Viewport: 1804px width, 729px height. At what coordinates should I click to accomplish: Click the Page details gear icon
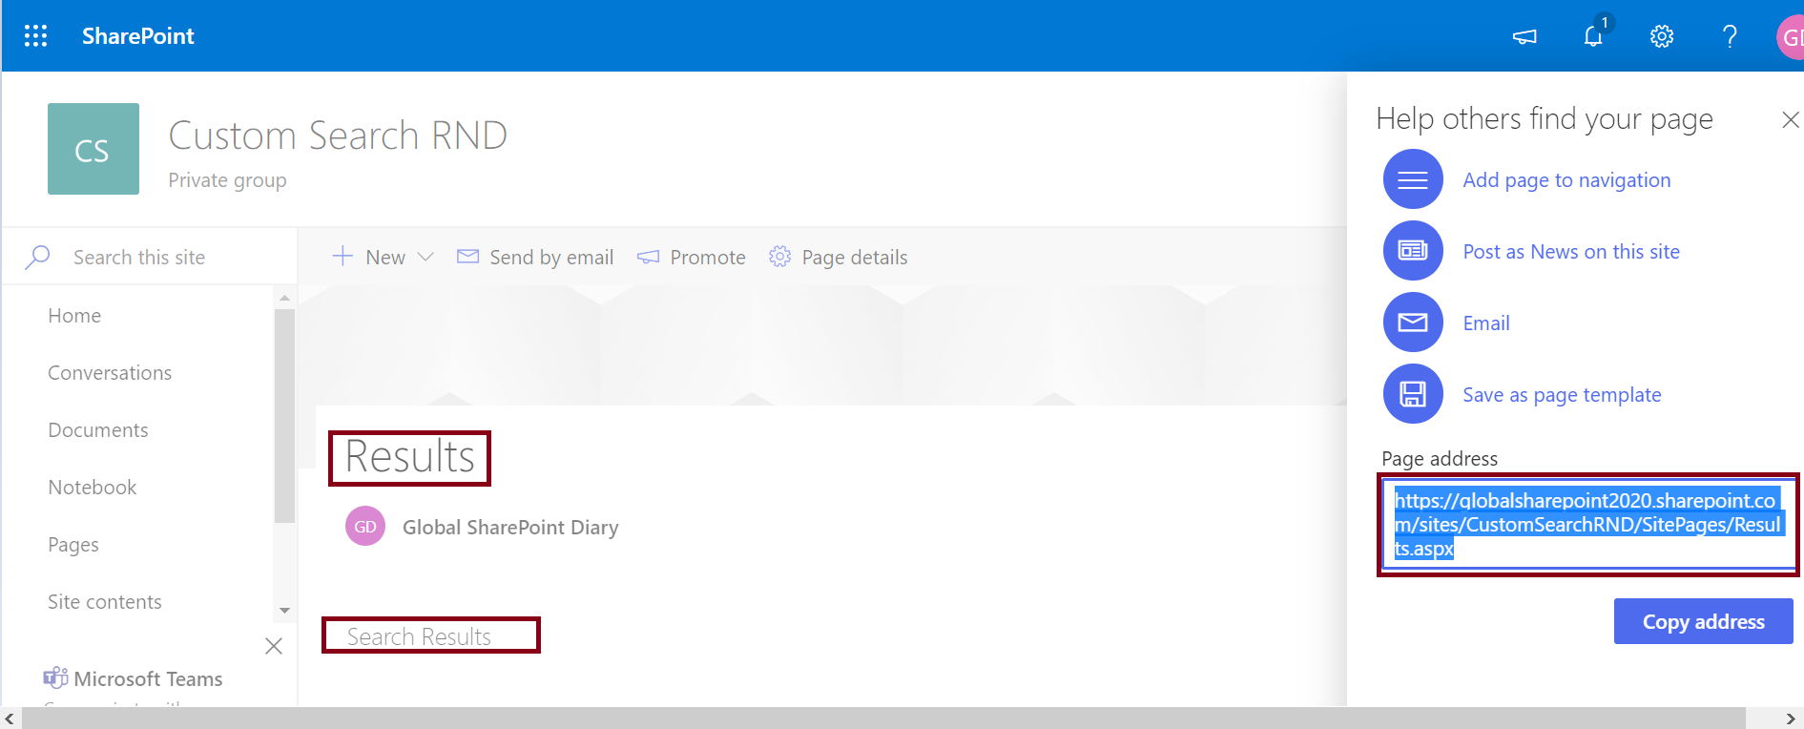click(780, 256)
